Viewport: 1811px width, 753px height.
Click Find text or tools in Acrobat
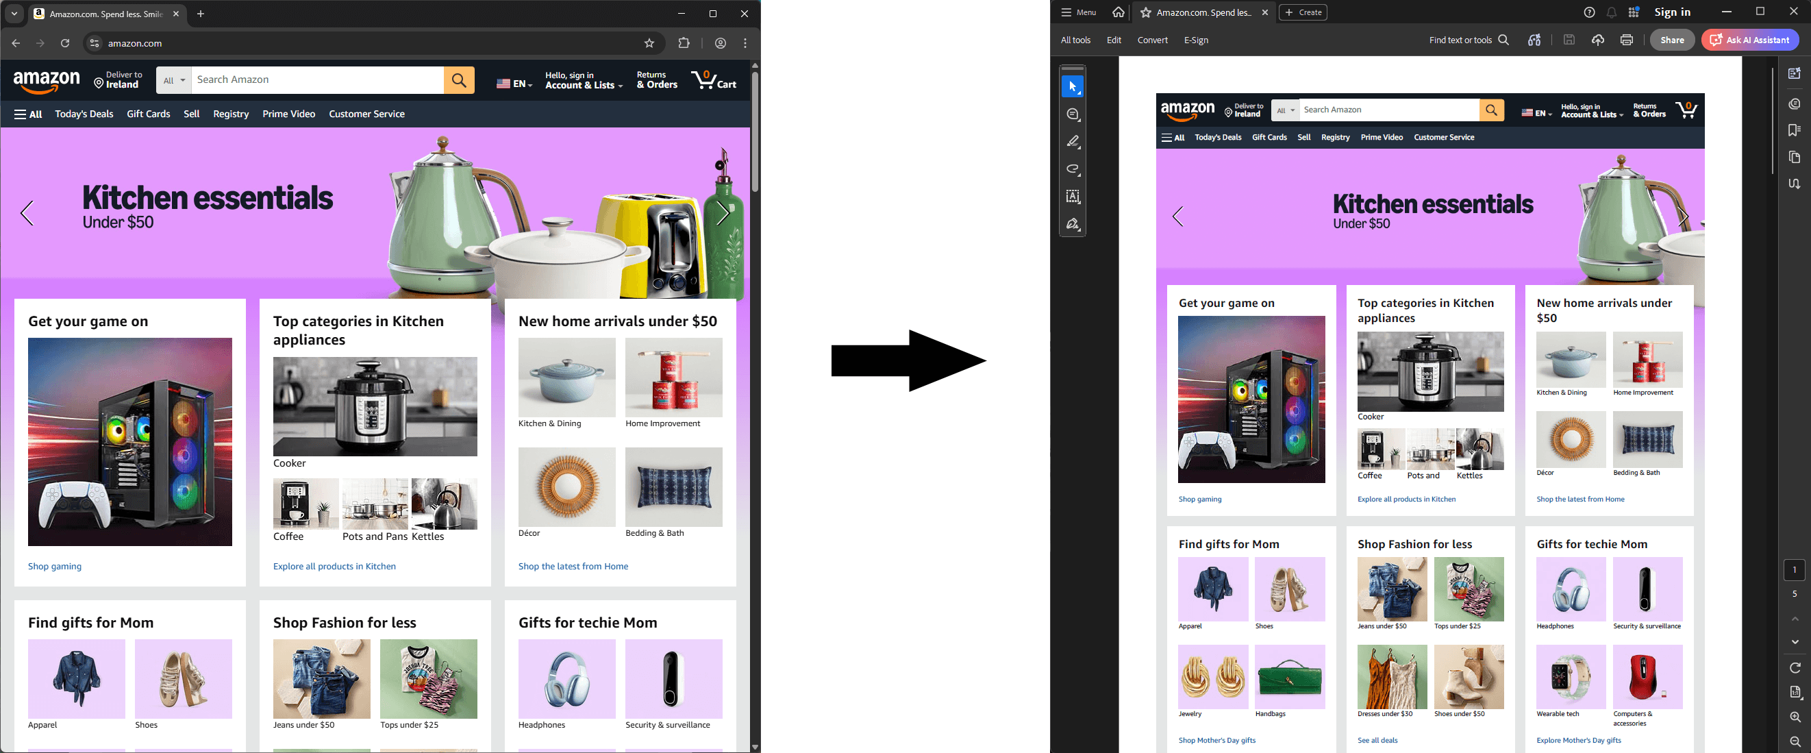coord(1468,40)
